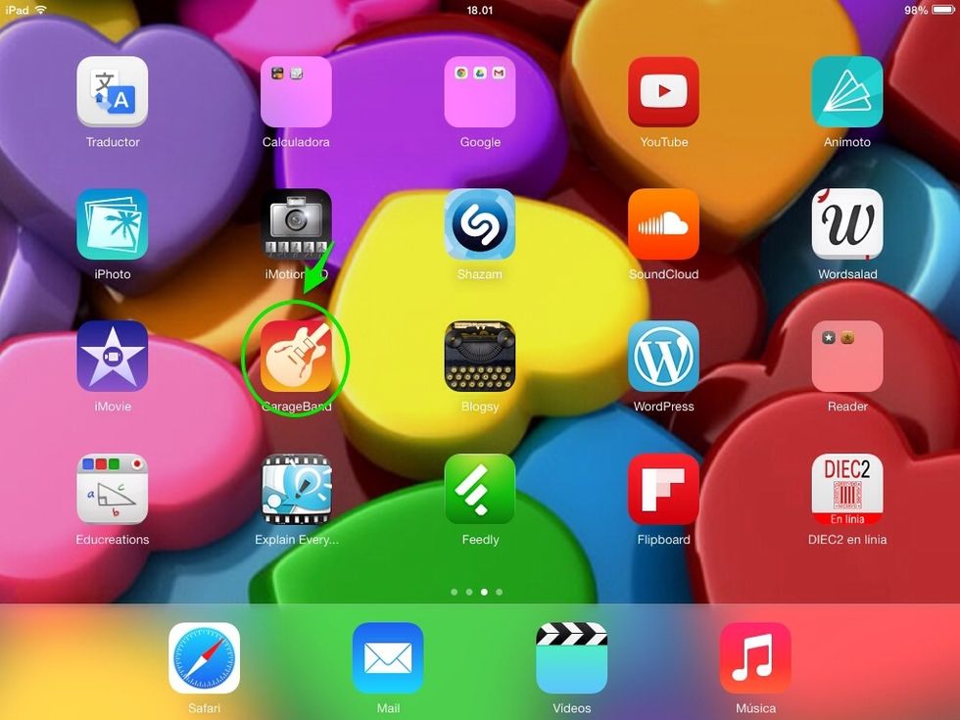Image resolution: width=960 pixels, height=720 pixels.
Task: Tap the Shazam icon
Action: (x=480, y=224)
